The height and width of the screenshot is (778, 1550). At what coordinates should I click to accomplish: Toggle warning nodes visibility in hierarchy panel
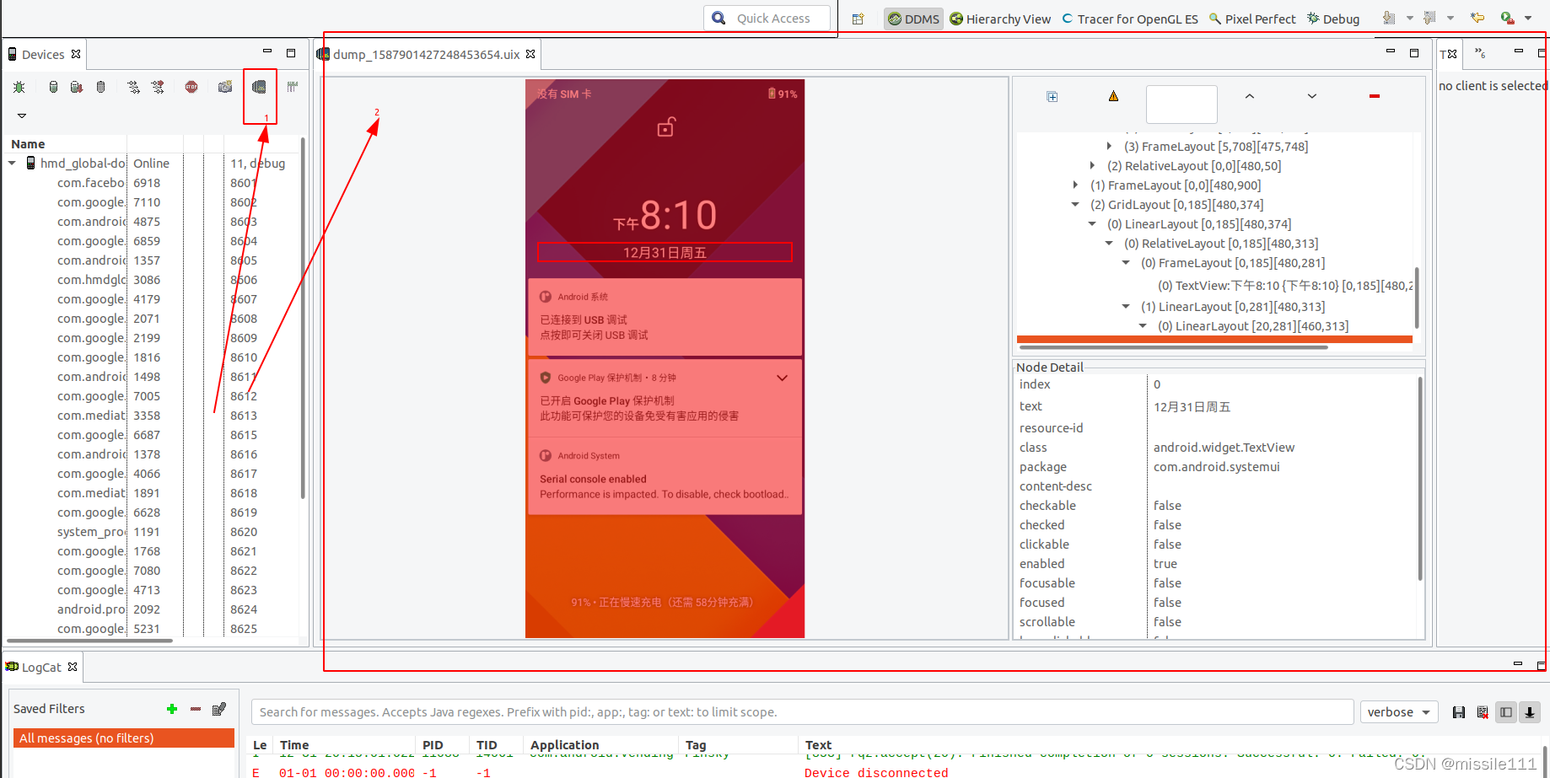click(1112, 96)
